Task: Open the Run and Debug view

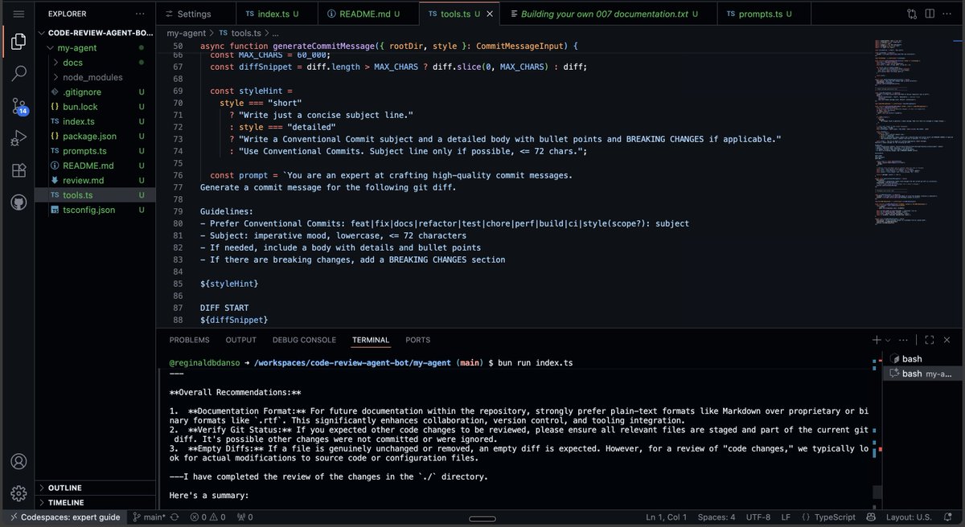Action: [x=18, y=137]
